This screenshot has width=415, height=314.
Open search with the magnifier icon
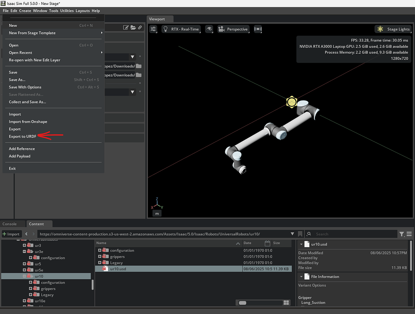pos(308,234)
